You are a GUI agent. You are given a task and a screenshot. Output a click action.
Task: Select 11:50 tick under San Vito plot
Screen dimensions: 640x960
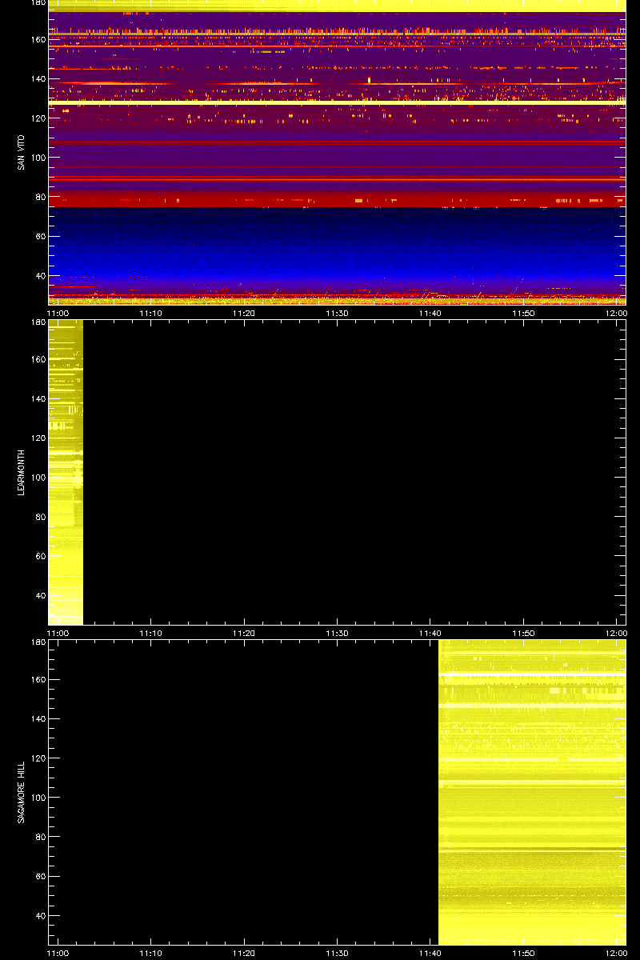coord(523,313)
